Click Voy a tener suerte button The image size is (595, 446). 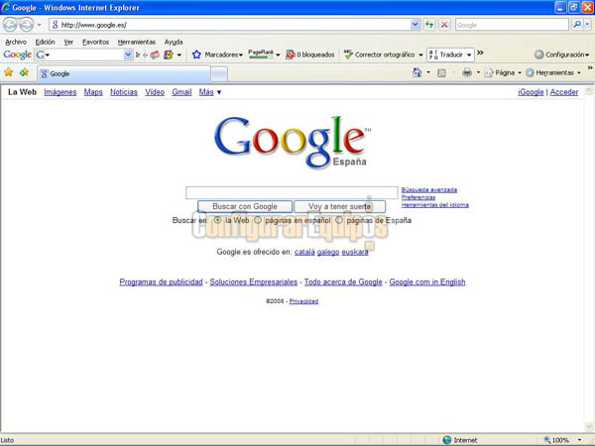[339, 207]
